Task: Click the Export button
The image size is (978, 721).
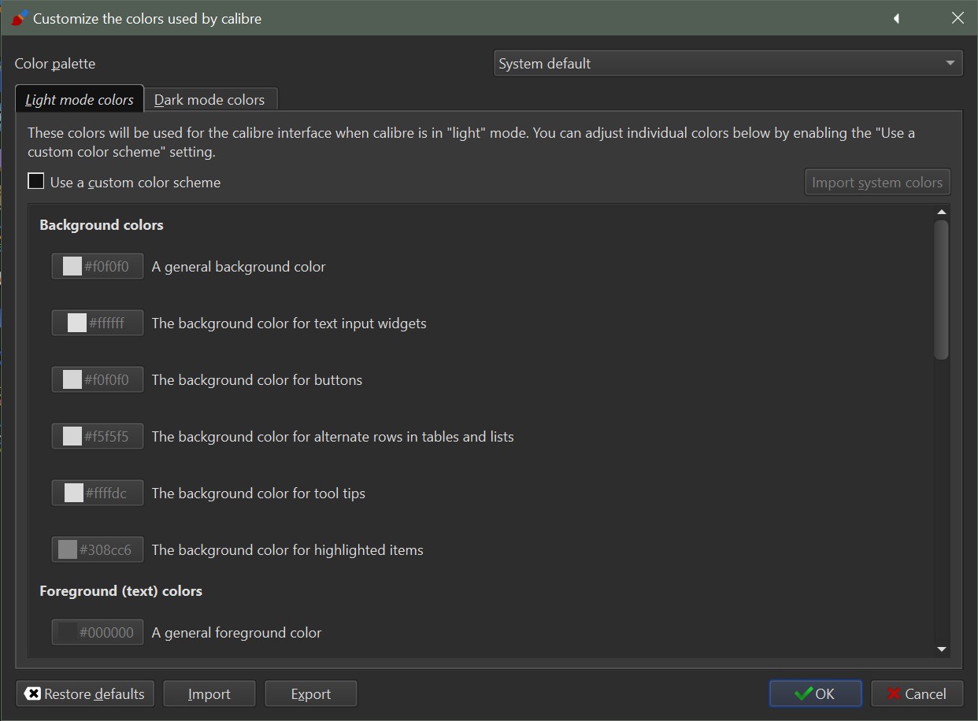Action: pyautogui.click(x=311, y=693)
